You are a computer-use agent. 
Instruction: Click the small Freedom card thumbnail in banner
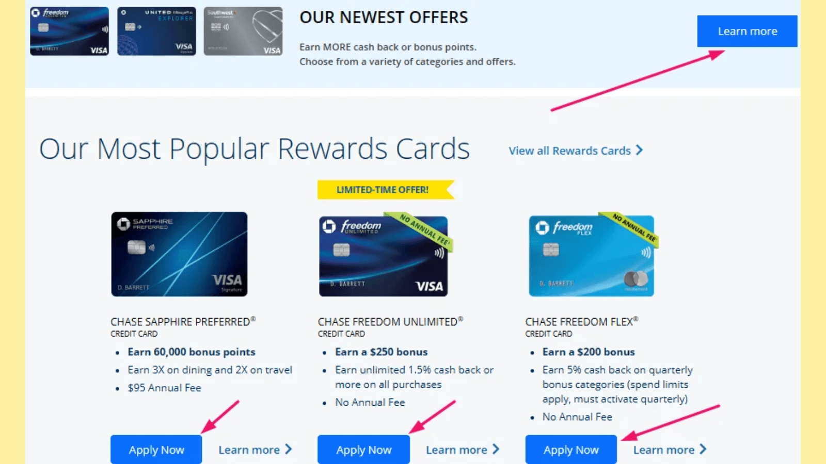click(x=69, y=31)
